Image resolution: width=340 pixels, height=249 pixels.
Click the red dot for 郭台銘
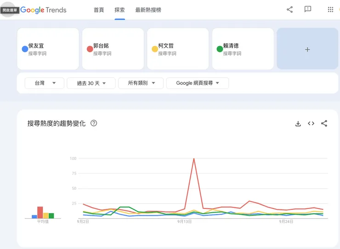(x=90, y=49)
